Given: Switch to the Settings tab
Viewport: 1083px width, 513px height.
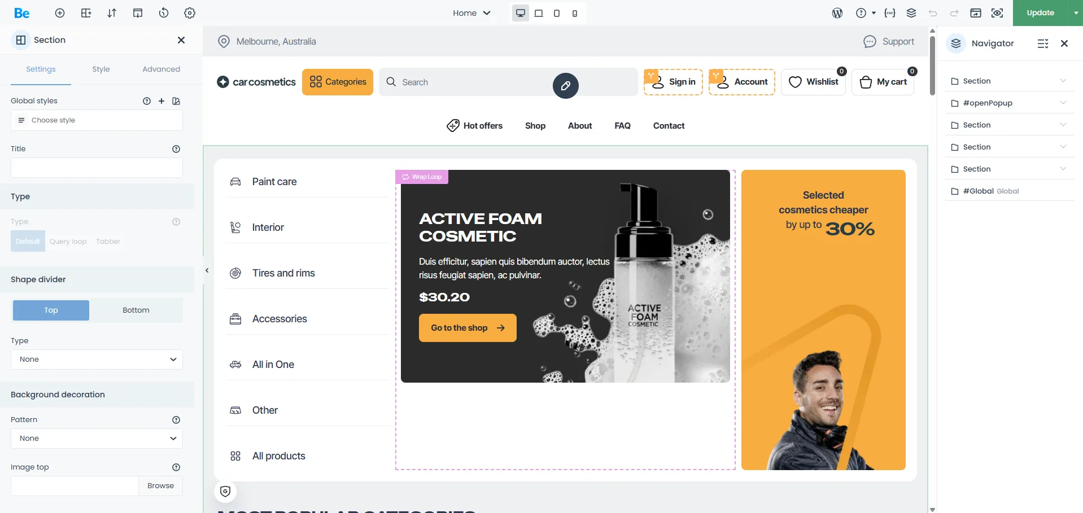Looking at the screenshot, I should pos(41,69).
